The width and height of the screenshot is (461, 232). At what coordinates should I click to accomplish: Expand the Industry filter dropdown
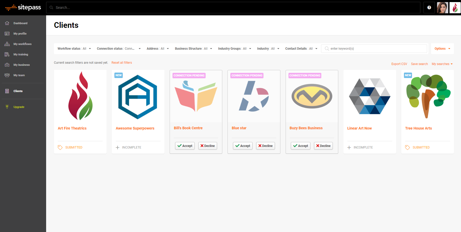(268, 49)
